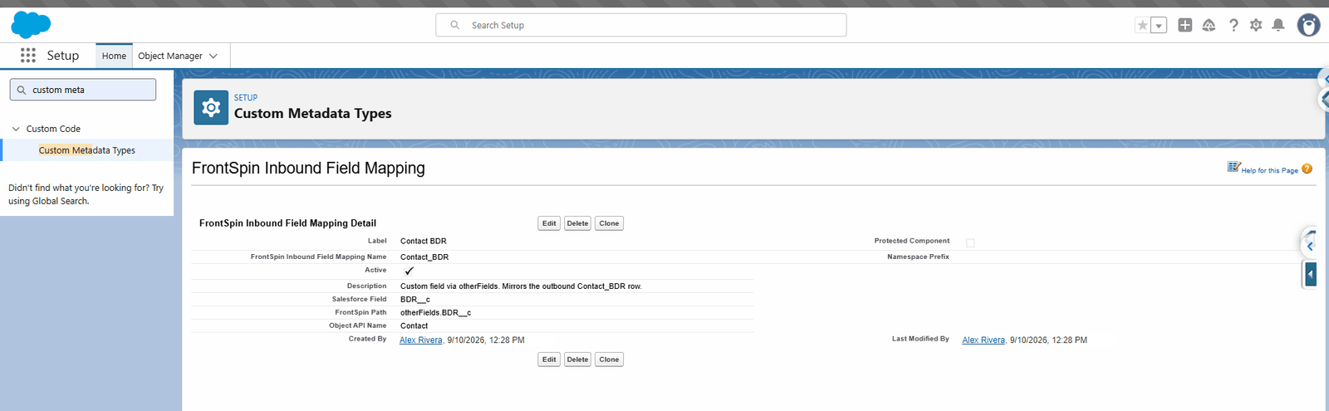Click the orange help question mark icon

tap(1307, 169)
